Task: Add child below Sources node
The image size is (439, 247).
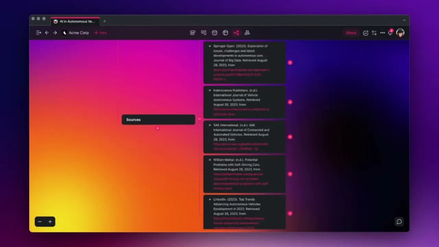Action: coord(158,128)
